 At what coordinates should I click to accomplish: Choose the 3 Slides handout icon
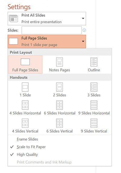click(x=94, y=87)
